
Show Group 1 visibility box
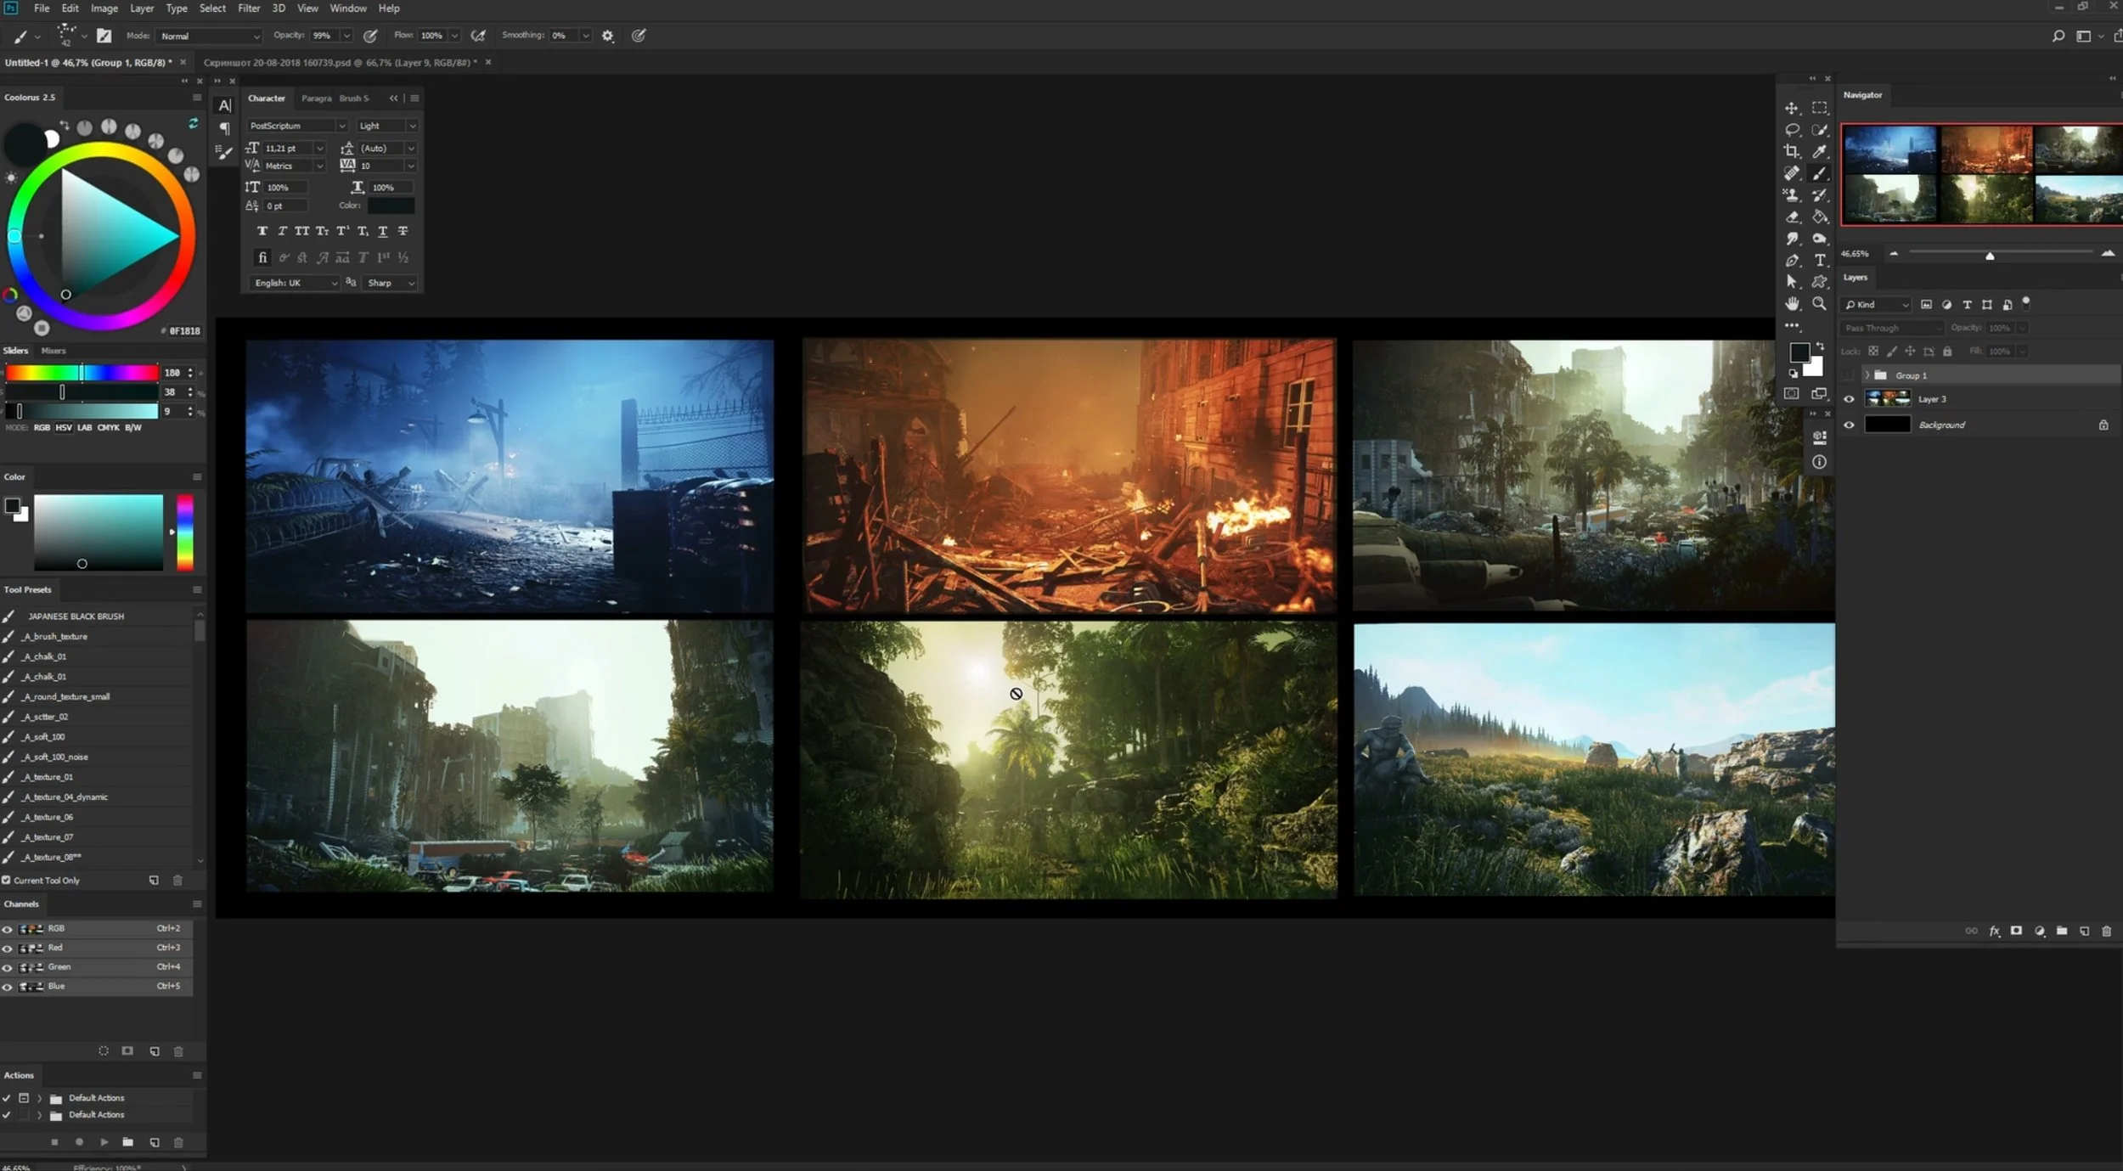pyautogui.click(x=1849, y=375)
